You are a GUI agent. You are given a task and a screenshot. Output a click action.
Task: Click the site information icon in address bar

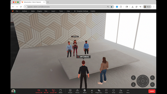[x=26, y=7]
